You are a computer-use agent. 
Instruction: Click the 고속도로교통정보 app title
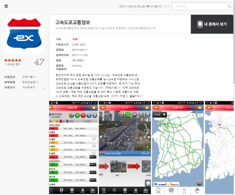point(73,22)
